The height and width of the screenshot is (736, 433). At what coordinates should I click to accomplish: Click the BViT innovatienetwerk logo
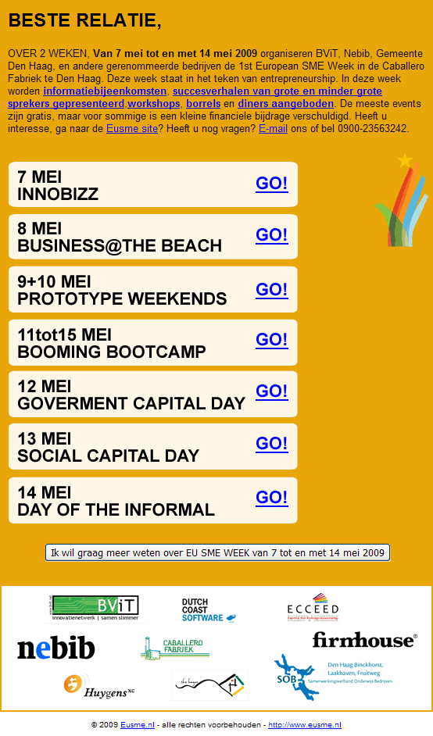94,609
